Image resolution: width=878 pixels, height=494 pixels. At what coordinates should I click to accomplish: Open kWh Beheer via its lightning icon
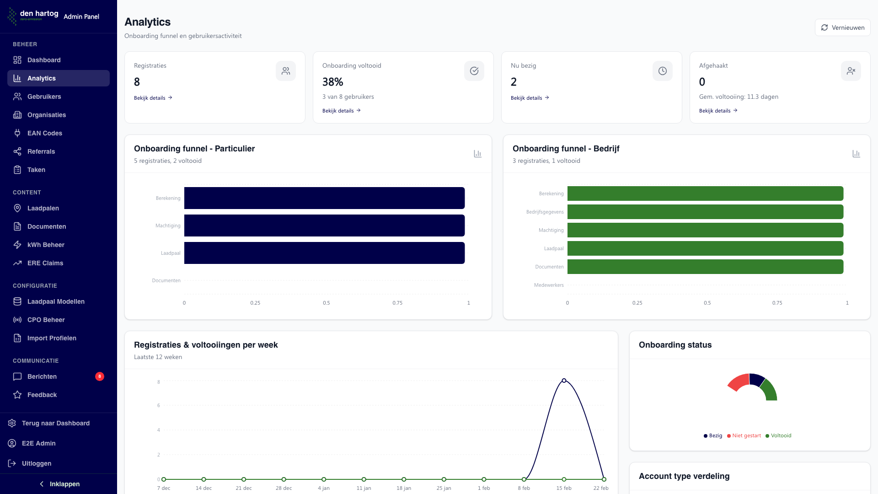click(x=17, y=245)
